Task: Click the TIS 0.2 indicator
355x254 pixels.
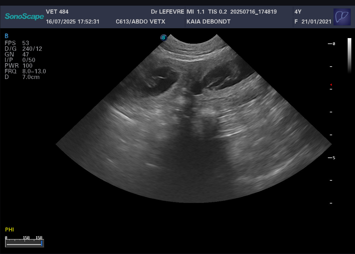Action: (217, 12)
